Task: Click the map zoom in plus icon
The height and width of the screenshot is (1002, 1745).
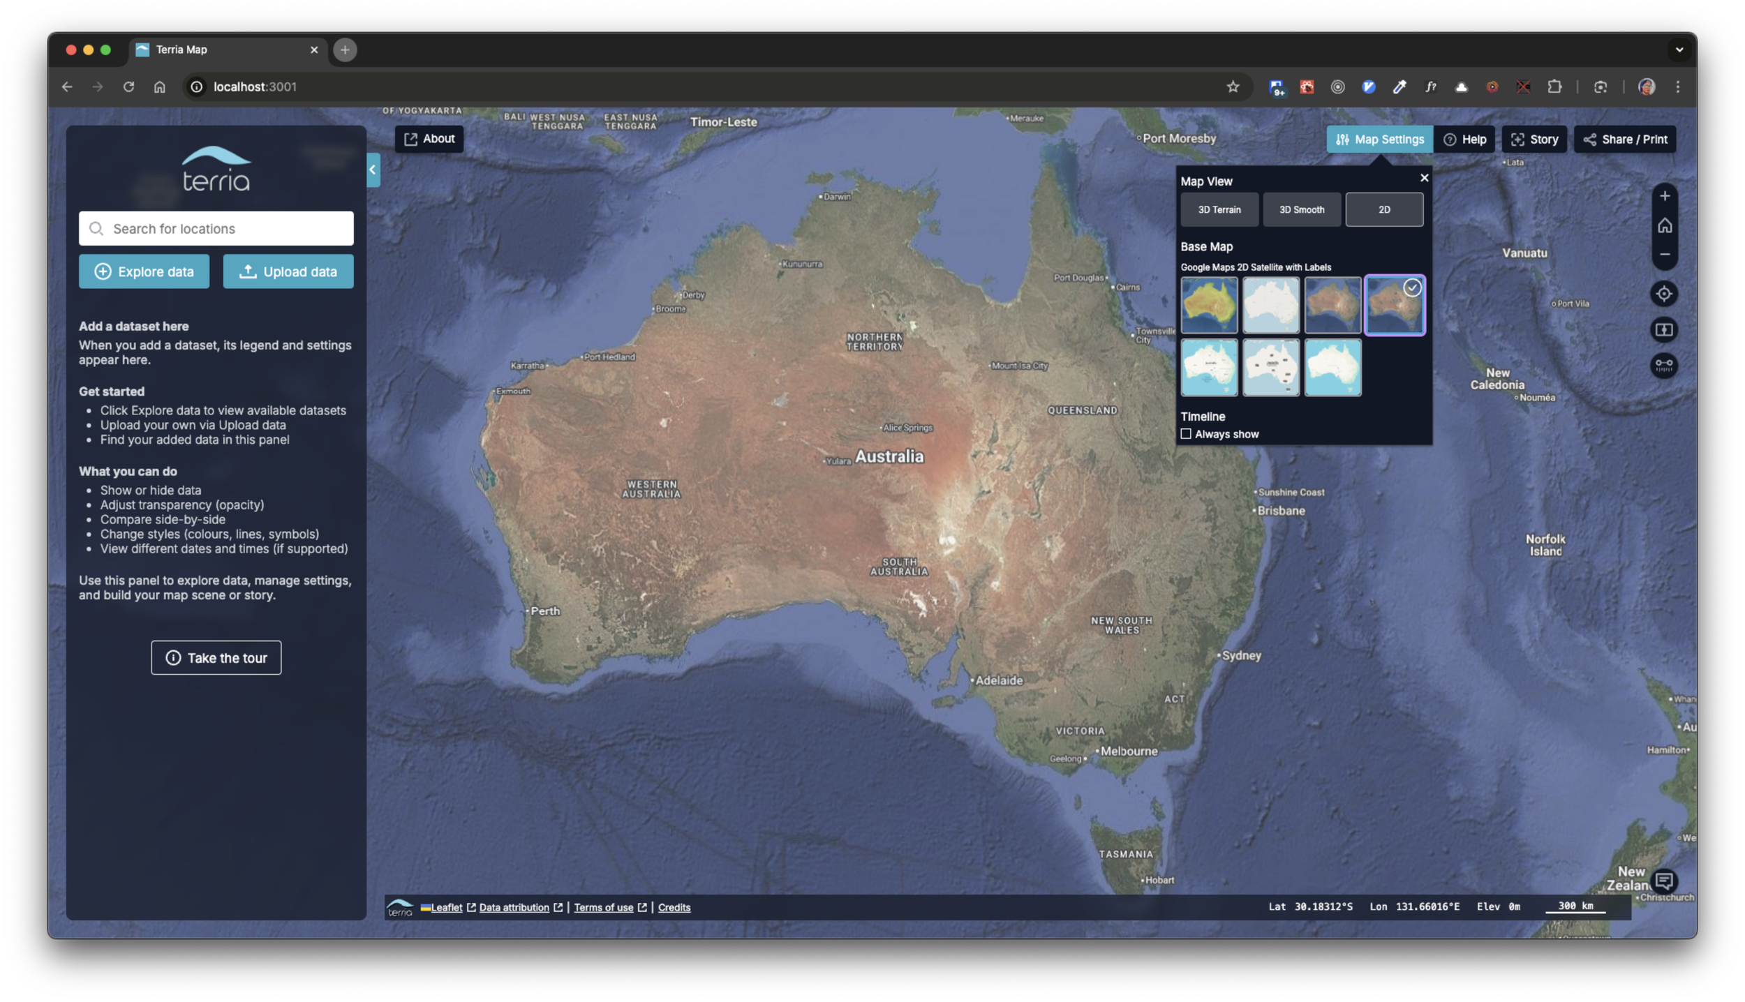Action: click(x=1664, y=196)
